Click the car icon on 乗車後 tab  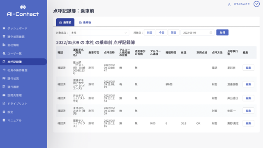pos(80,23)
